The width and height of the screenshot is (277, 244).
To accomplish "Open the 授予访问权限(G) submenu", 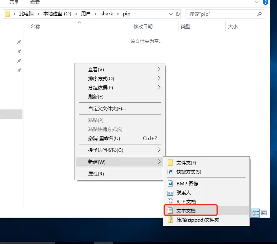I will tap(120, 150).
